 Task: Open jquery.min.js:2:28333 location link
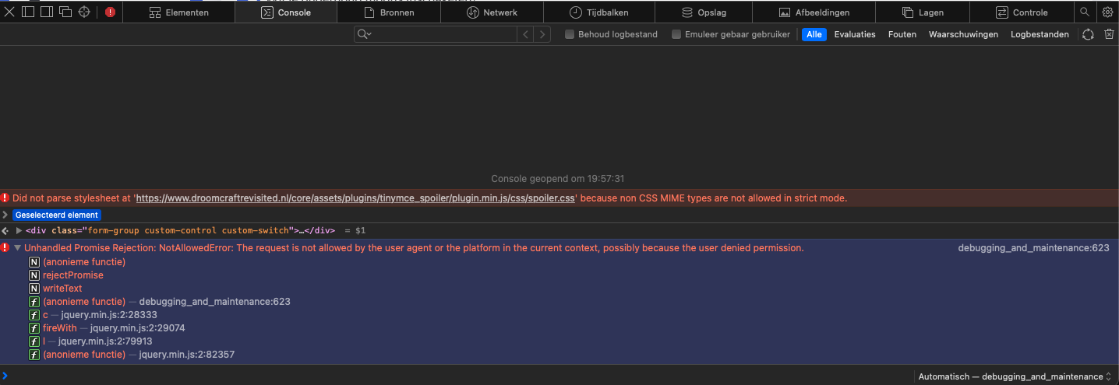(108, 315)
